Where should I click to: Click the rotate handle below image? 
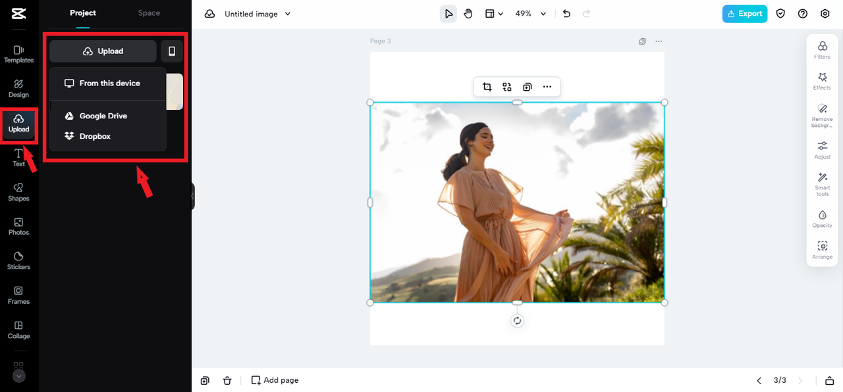pyautogui.click(x=517, y=321)
